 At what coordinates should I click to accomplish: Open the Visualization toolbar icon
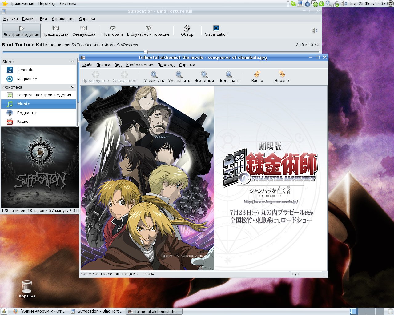click(216, 28)
